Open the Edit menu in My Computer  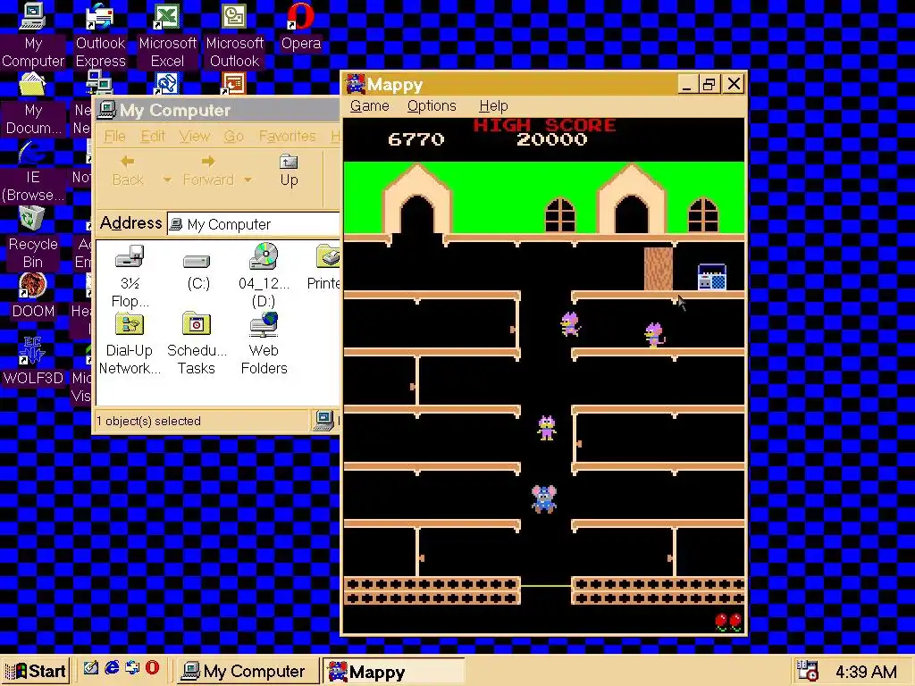(152, 137)
